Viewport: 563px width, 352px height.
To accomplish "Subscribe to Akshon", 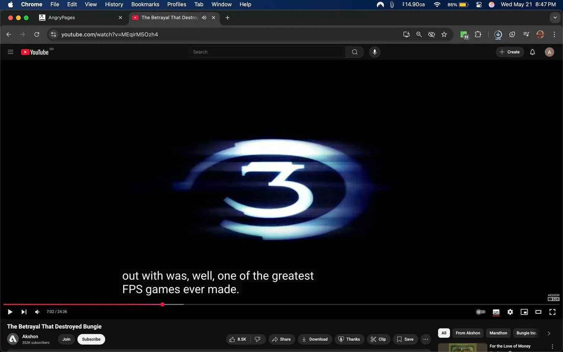I will (91, 339).
